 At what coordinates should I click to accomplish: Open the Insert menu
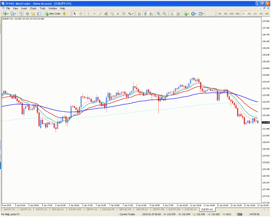tap(24, 8)
